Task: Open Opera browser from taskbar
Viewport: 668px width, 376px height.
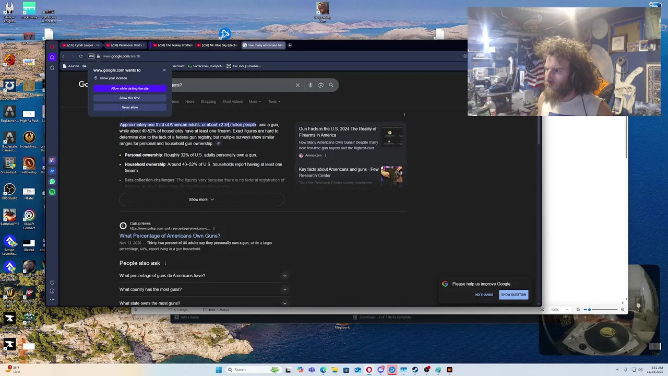Action: pos(369,370)
